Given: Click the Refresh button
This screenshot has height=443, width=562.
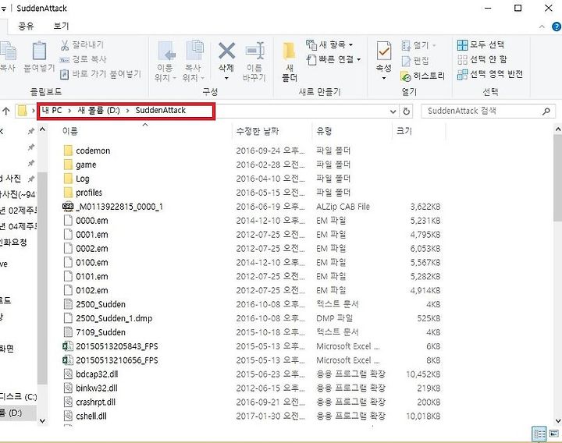Looking at the screenshot, I should [x=406, y=112].
